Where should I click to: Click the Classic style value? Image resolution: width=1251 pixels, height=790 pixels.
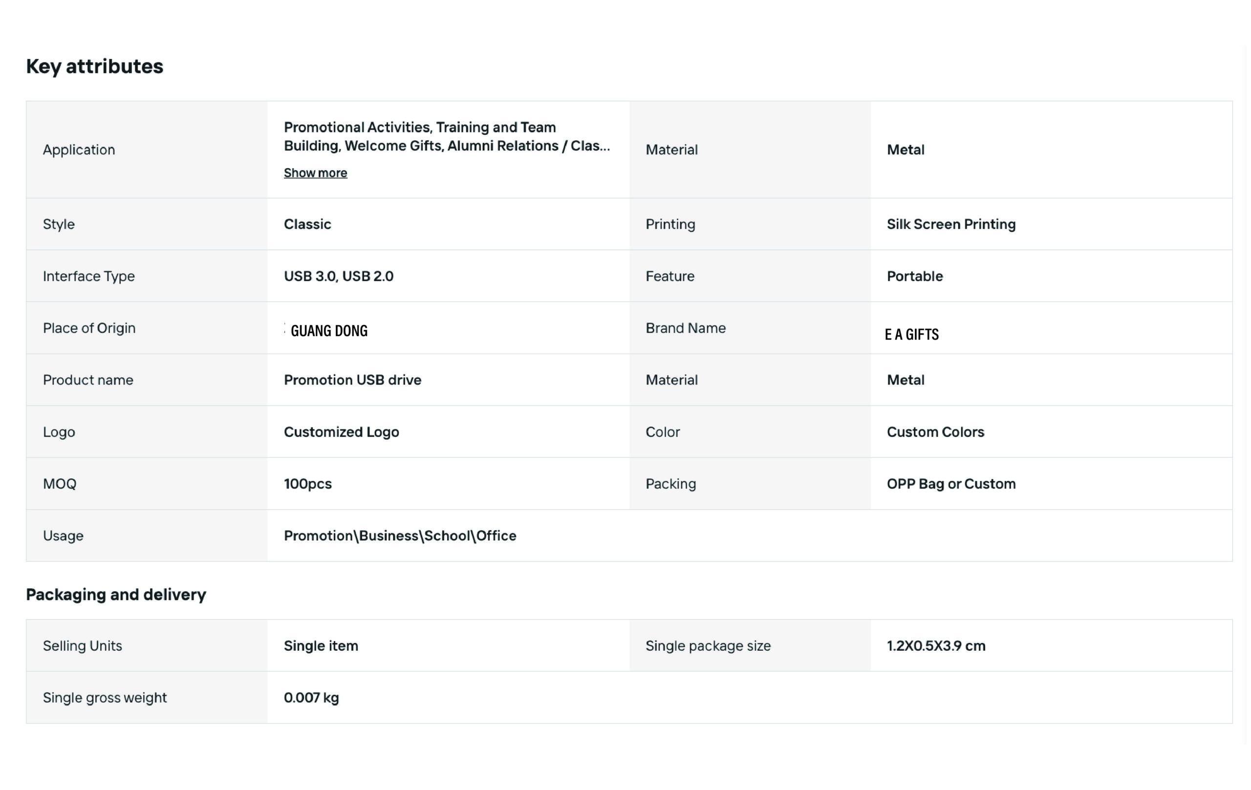(307, 224)
